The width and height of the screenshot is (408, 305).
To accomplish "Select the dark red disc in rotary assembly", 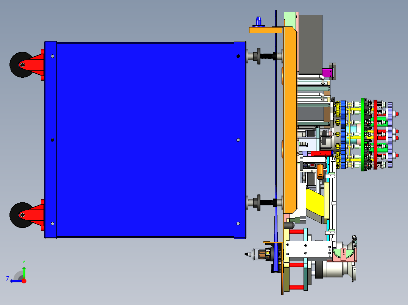I will (x=375, y=134).
